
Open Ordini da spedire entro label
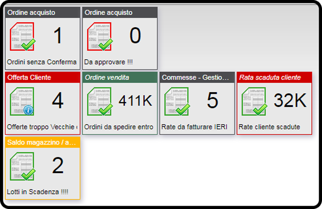click(x=119, y=127)
